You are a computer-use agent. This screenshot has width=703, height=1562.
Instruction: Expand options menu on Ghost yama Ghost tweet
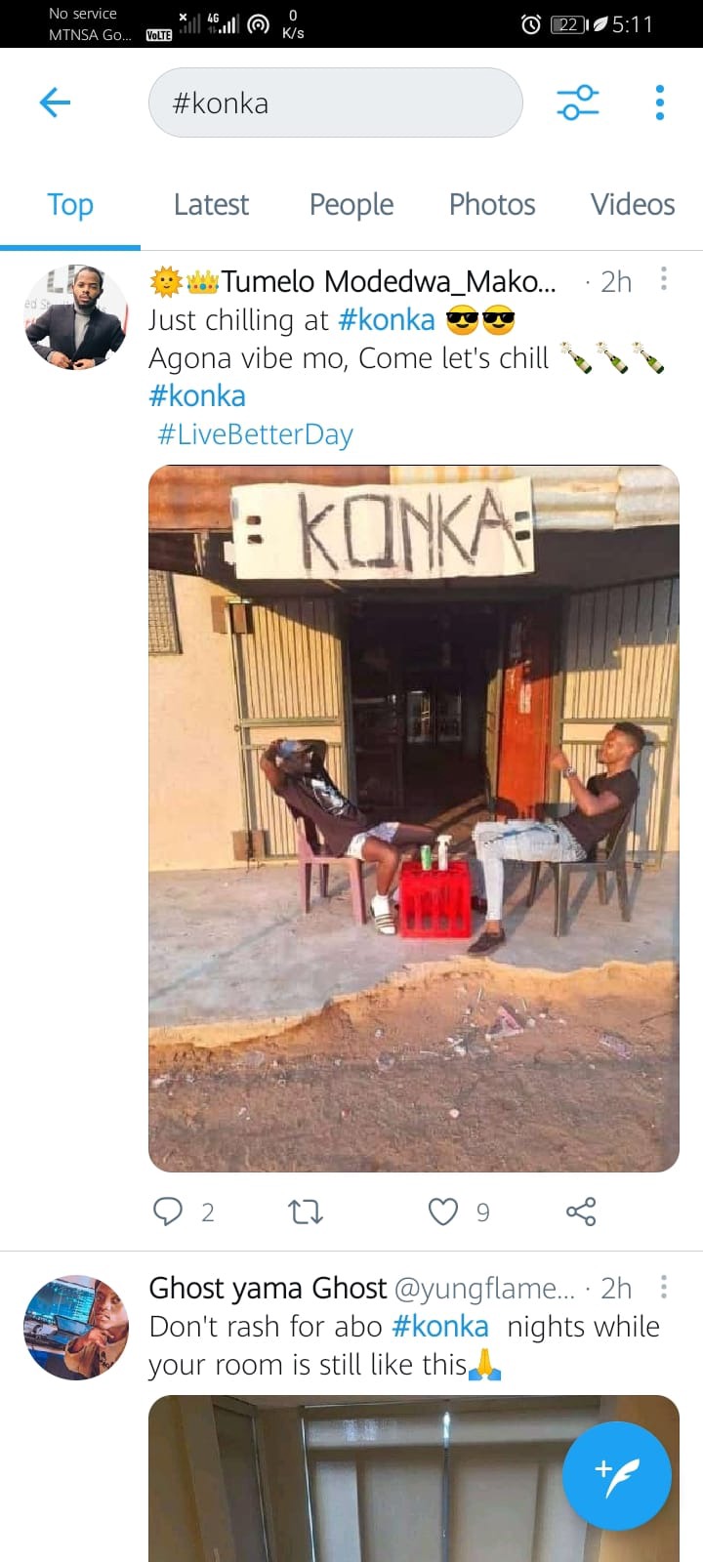[x=664, y=1287]
